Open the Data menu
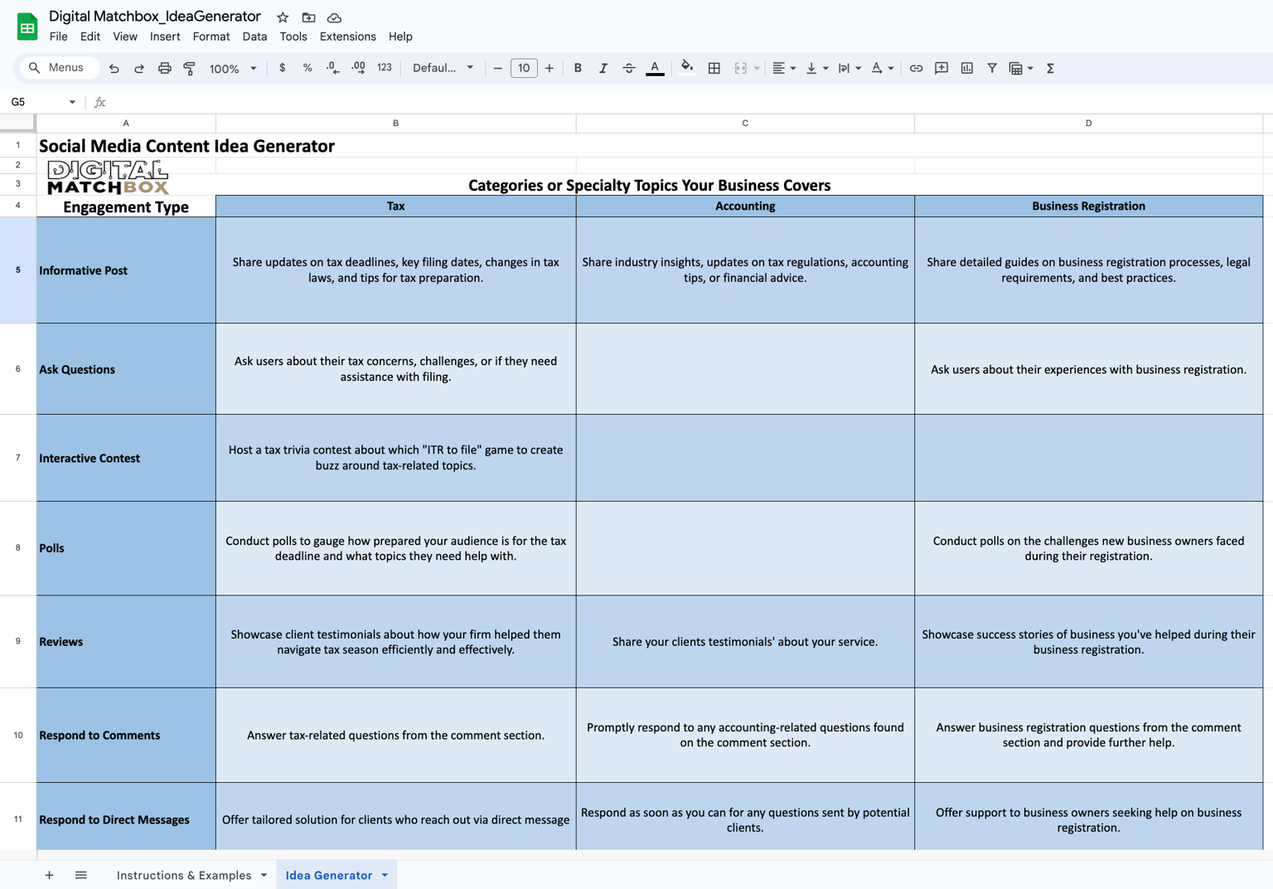Image resolution: width=1273 pixels, height=889 pixels. click(254, 36)
